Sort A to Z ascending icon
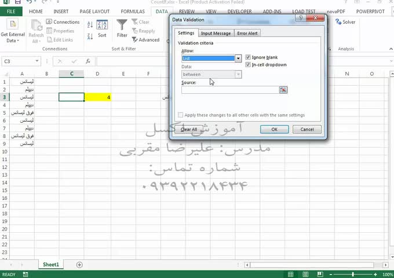This screenshot has width=394, height=278. click(x=90, y=24)
